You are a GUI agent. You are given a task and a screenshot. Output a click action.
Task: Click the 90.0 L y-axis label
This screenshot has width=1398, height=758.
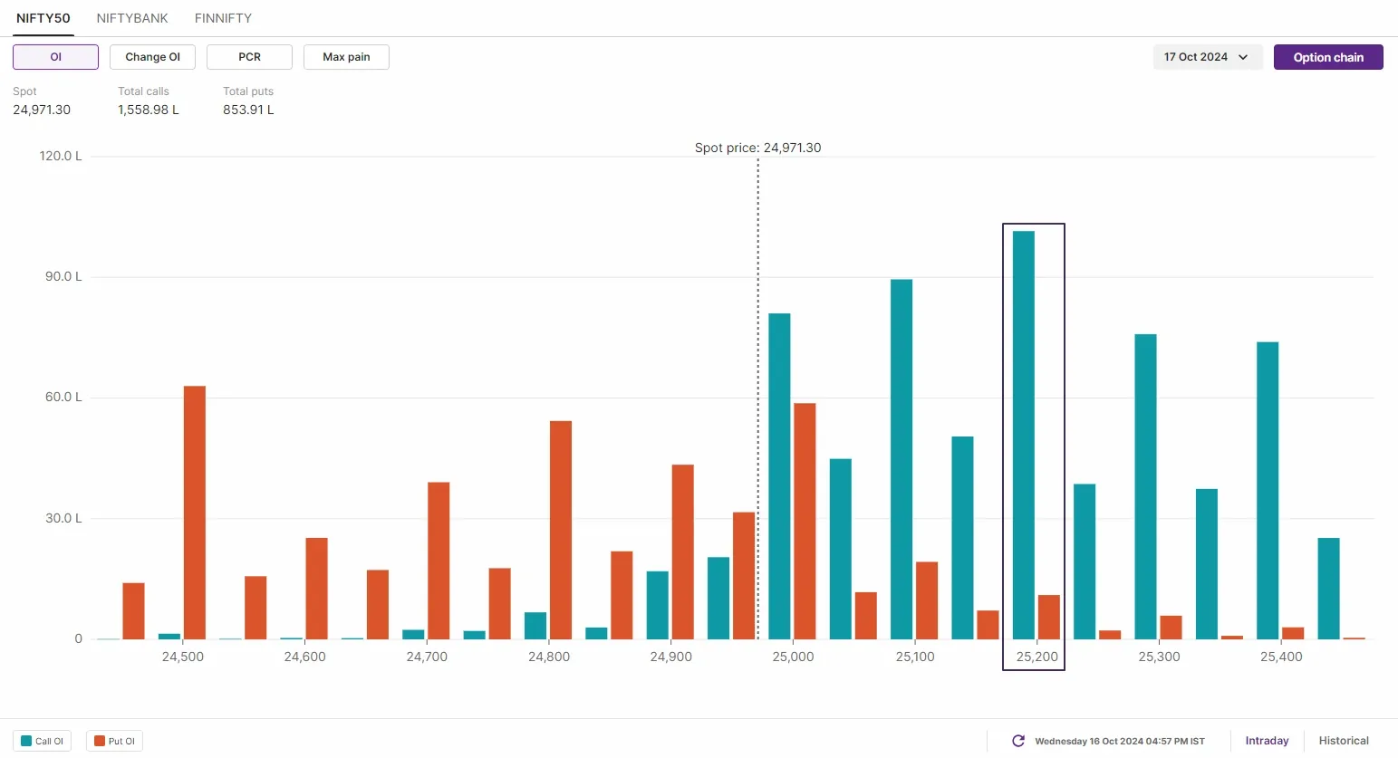[x=63, y=276]
